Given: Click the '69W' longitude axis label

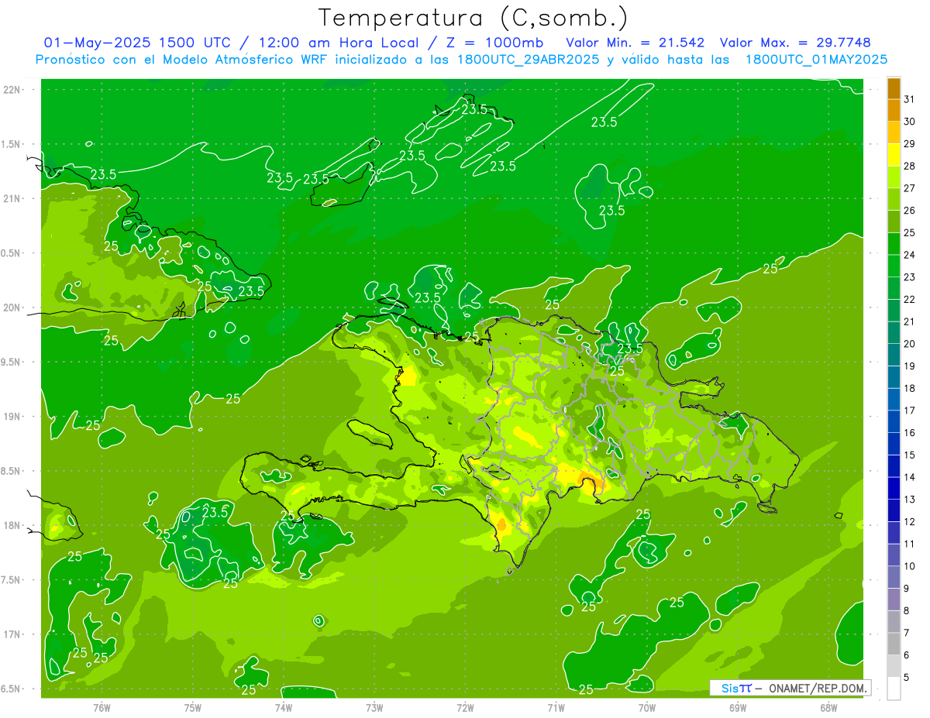Looking at the screenshot, I should pos(738,708).
